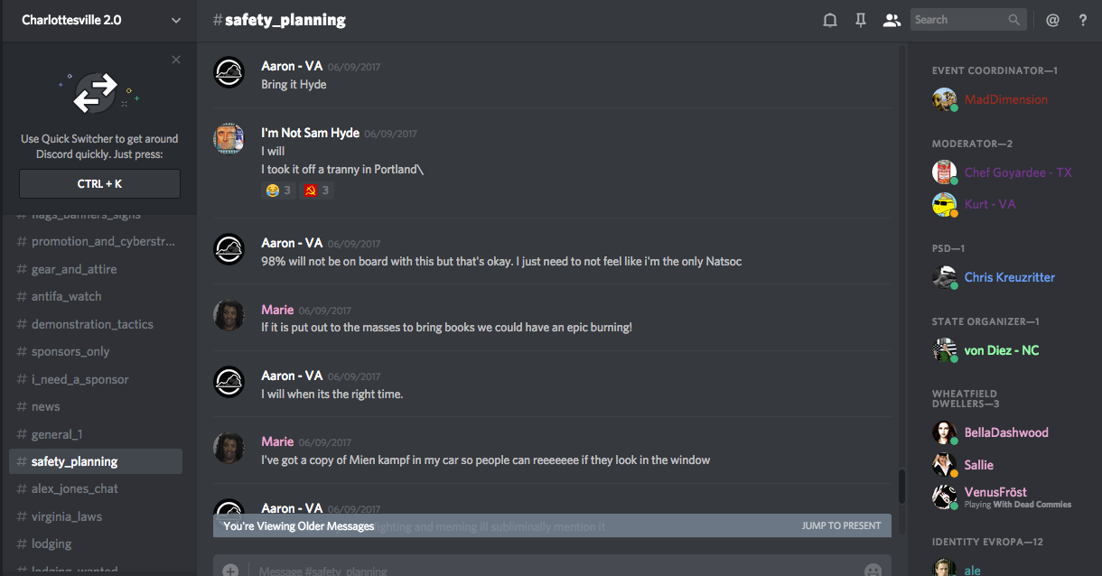Click the Search input field

(x=959, y=20)
